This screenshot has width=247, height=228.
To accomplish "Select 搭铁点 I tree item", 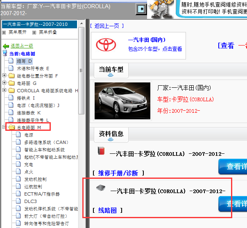I will click(x=26, y=98).
